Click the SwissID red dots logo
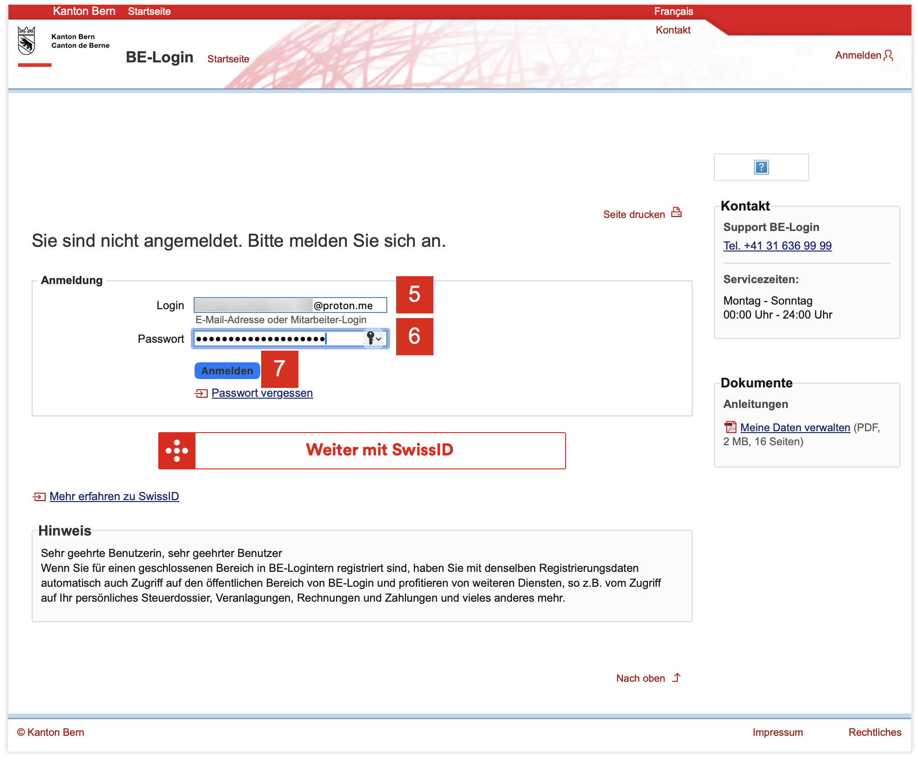Image resolution: width=918 pixels, height=760 pixels. (177, 451)
